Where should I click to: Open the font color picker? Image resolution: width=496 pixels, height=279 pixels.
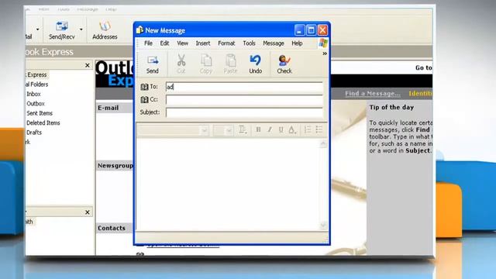pyautogui.click(x=292, y=129)
